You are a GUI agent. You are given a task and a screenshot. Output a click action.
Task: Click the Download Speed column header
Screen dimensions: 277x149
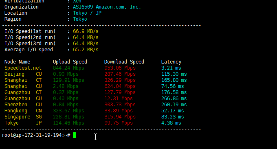tap(124, 62)
